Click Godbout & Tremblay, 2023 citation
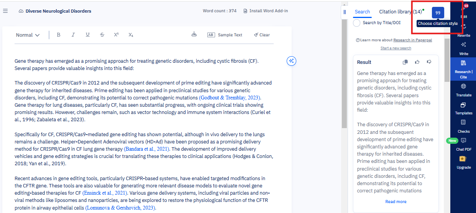The height and width of the screenshot is (213, 476). click(x=230, y=98)
